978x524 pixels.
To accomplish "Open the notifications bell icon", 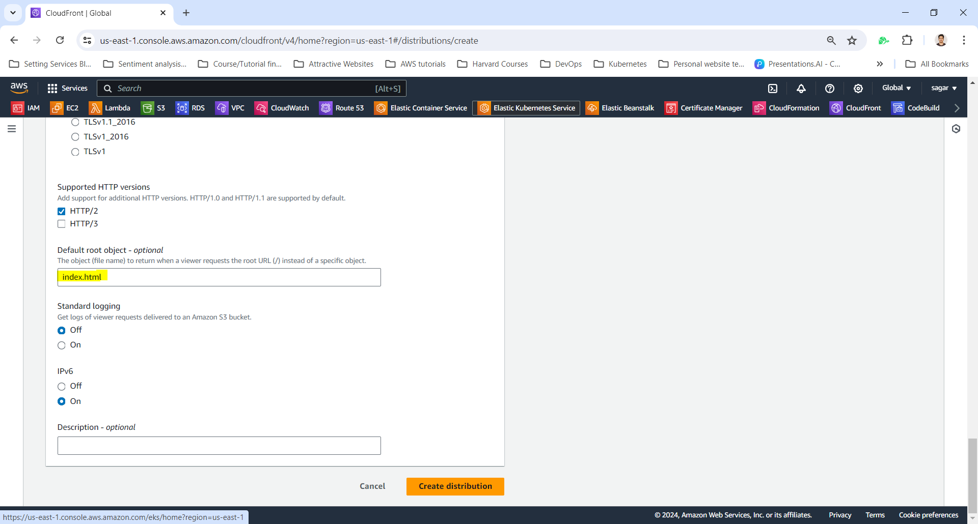I will (801, 89).
